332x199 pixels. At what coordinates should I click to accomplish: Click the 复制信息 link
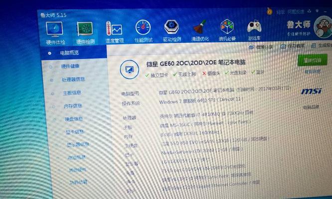[312, 72]
